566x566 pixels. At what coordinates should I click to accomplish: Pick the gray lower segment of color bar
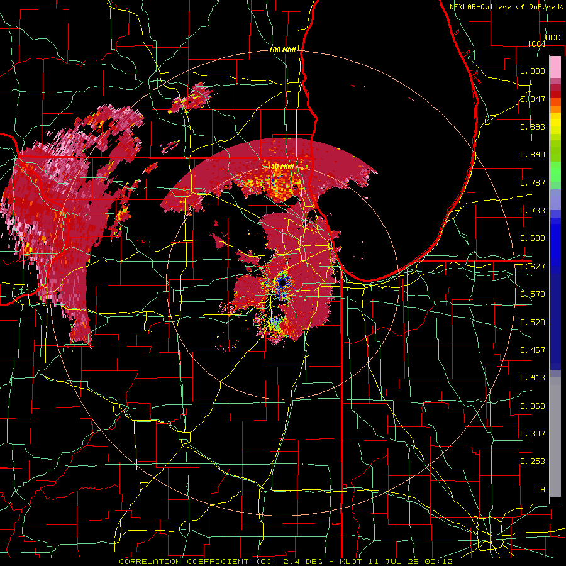point(555,437)
